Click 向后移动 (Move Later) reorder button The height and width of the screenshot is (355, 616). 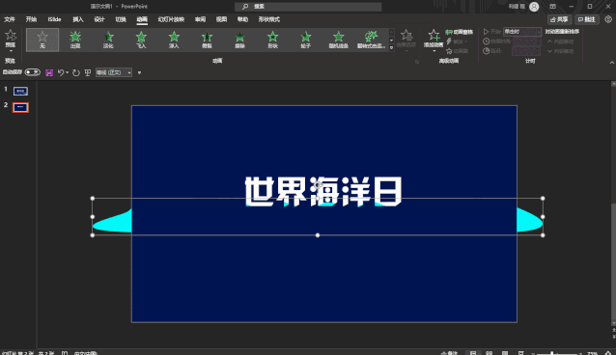pyautogui.click(x=560, y=51)
